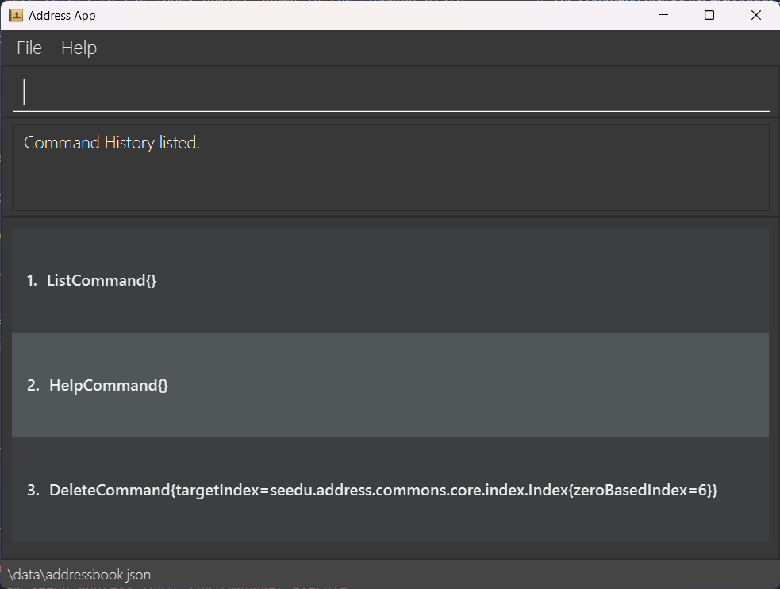Click index number 3 of DeleteCommand entry
The width and height of the screenshot is (780, 589).
click(33, 490)
